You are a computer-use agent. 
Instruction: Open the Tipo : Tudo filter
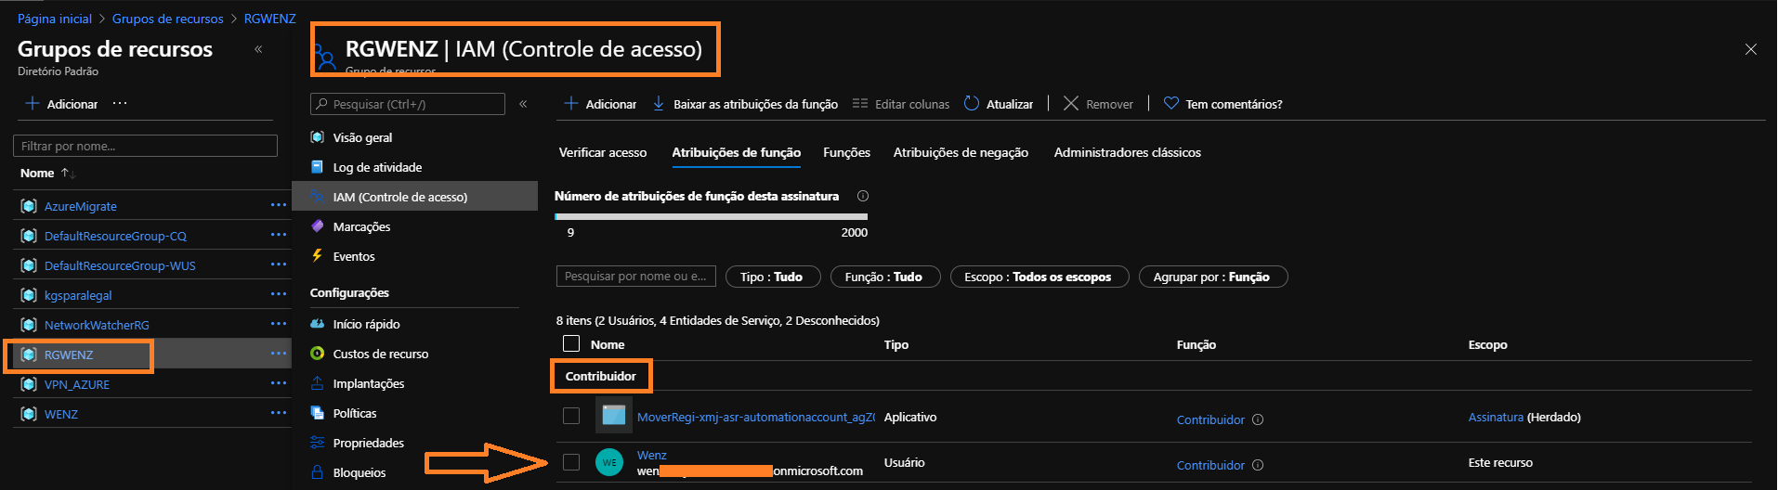point(771,277)
